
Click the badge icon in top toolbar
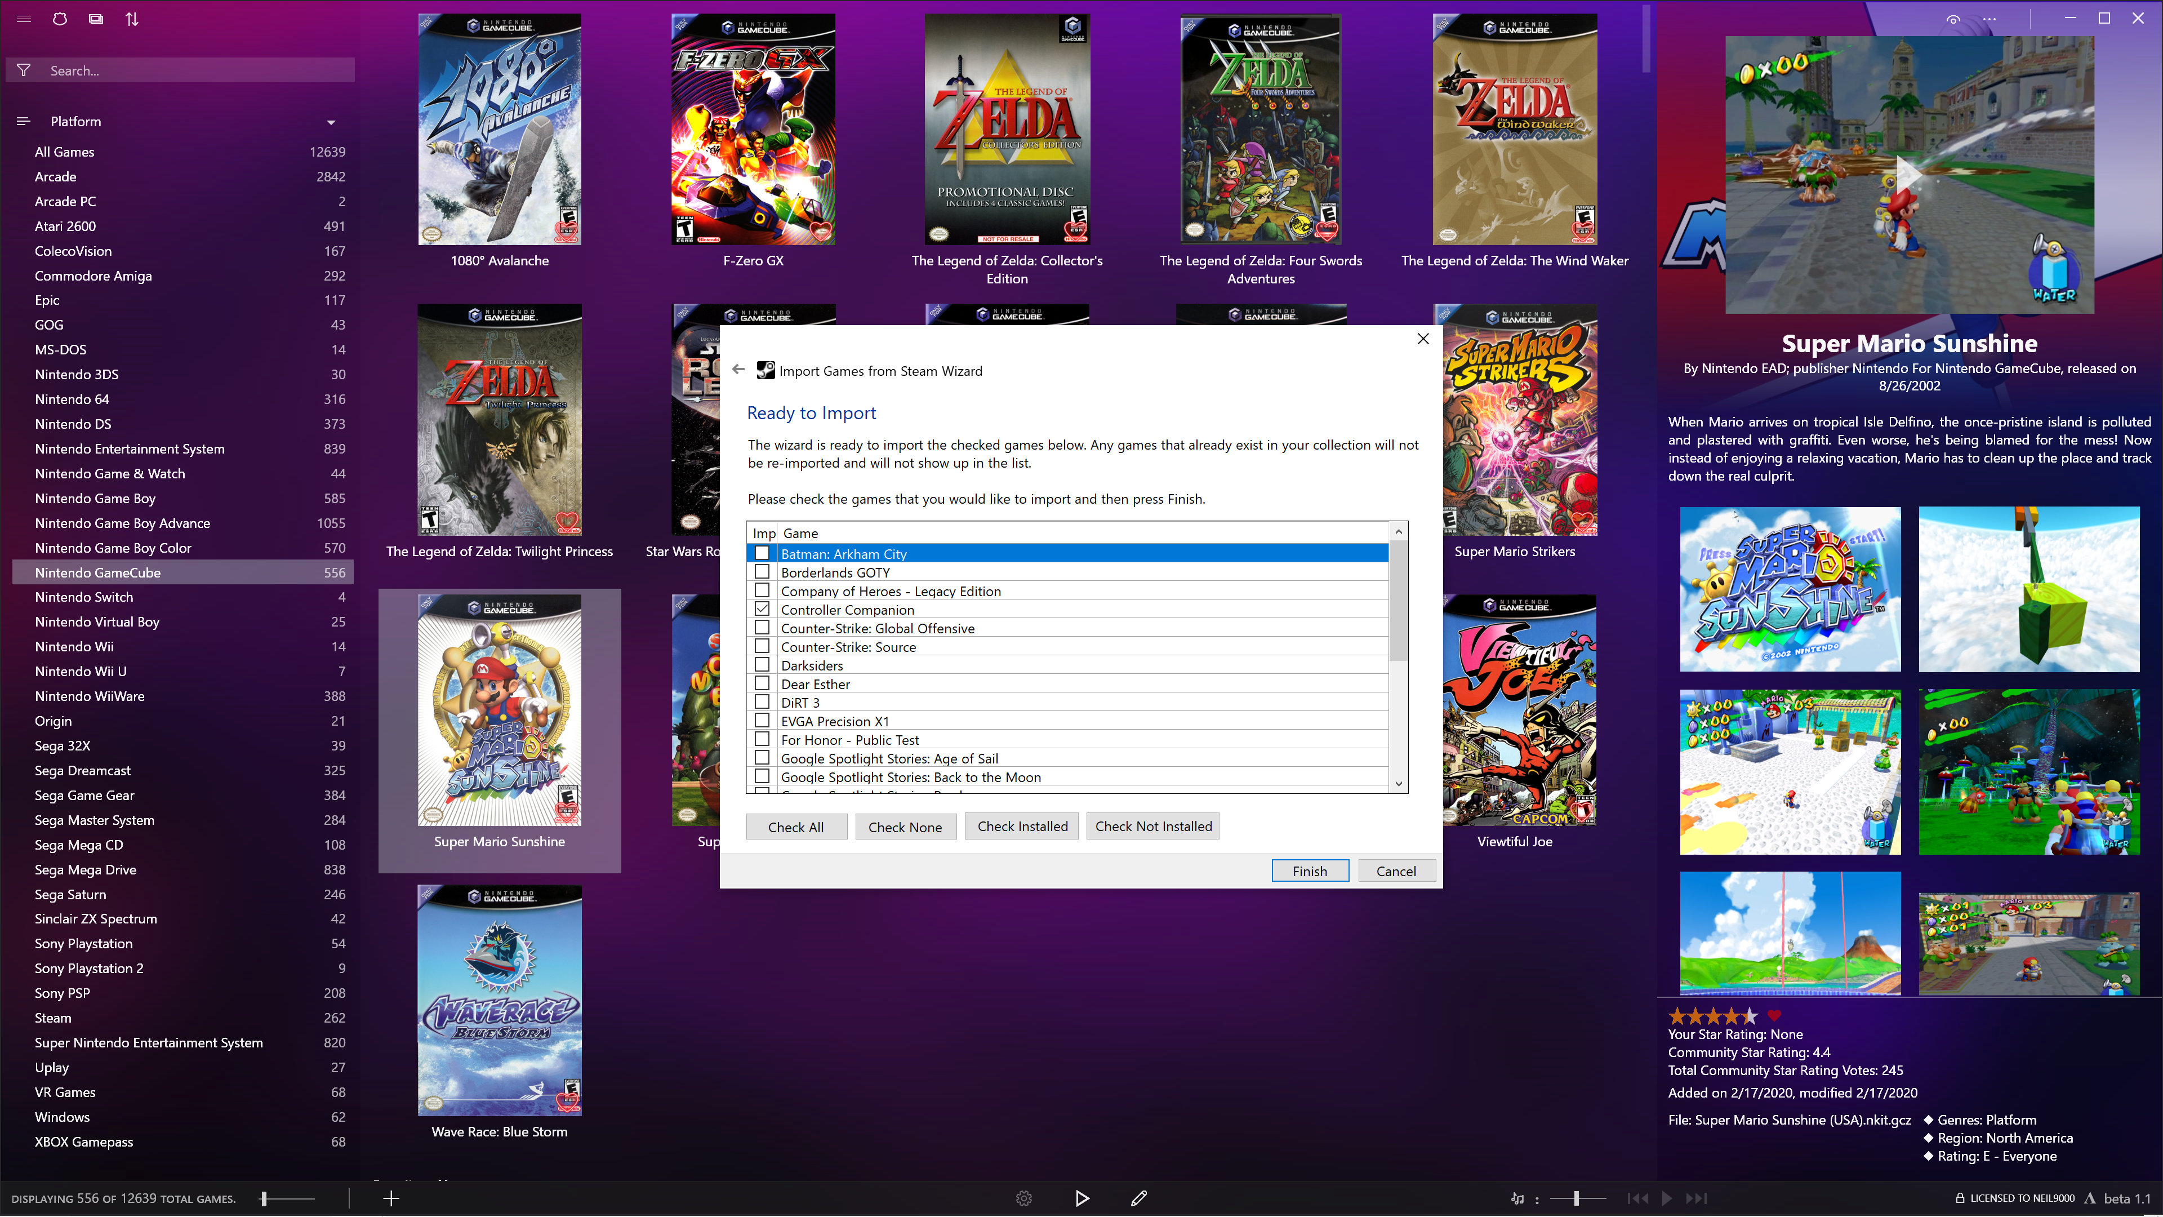[x=60, y=19]
